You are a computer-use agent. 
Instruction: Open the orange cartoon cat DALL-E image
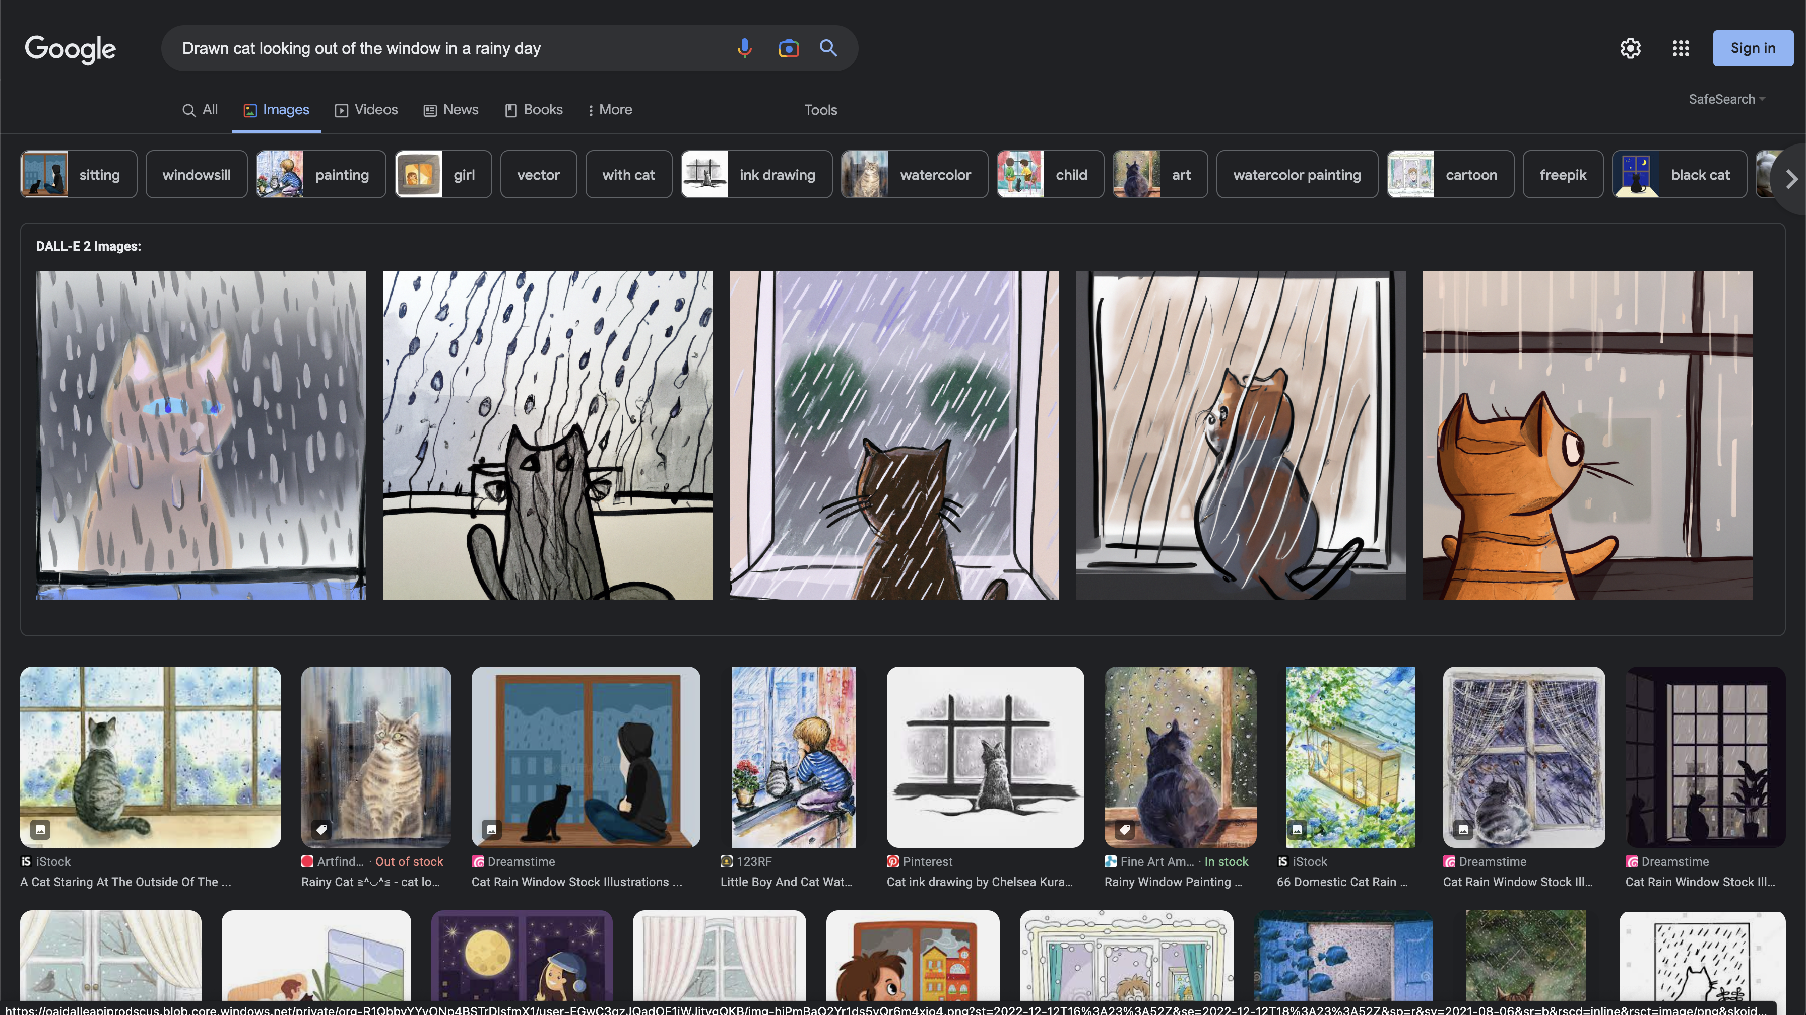point(1587,435)
